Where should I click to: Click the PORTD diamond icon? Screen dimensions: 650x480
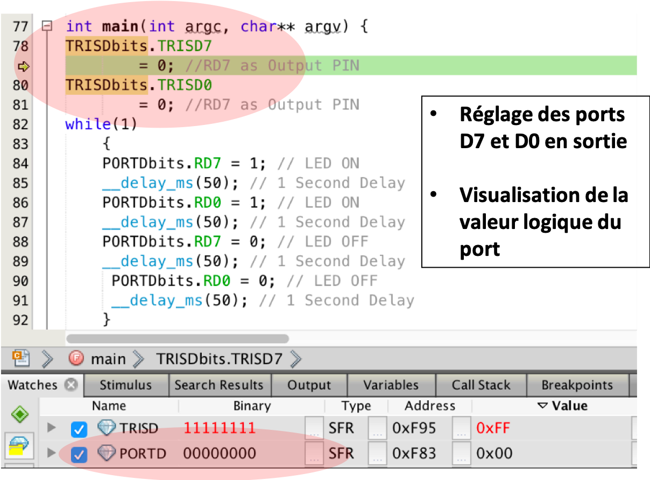point(106,453)
